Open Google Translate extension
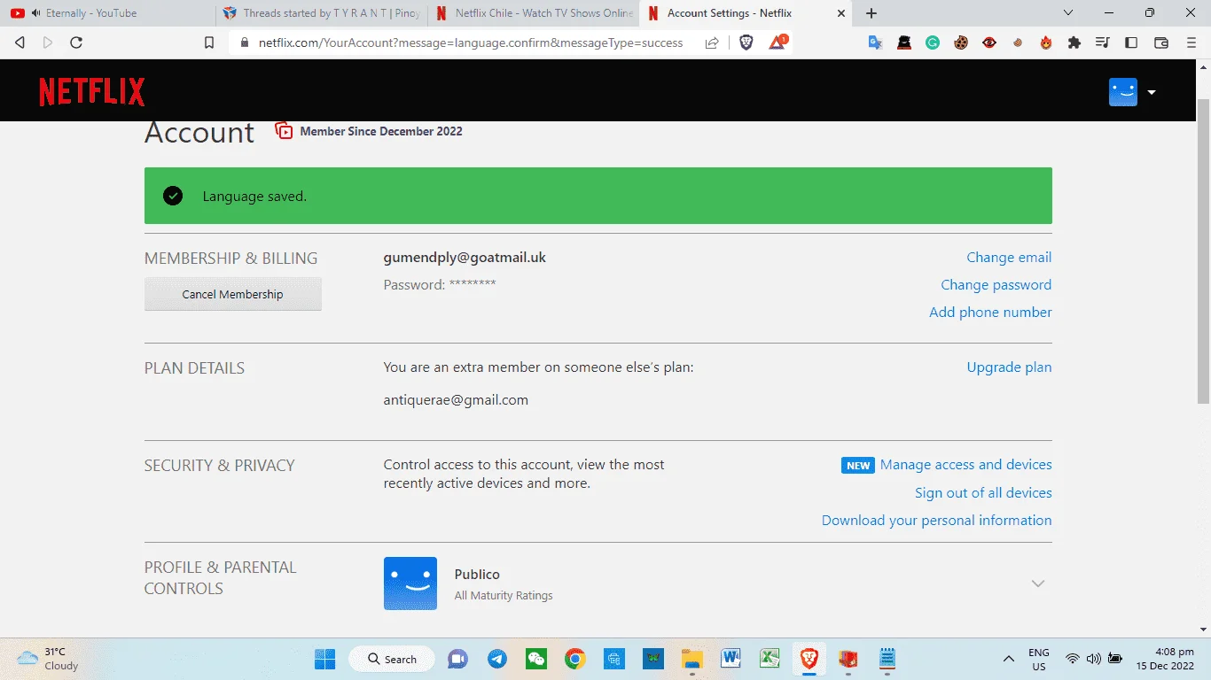1211x680 pixels. point(875,42)
